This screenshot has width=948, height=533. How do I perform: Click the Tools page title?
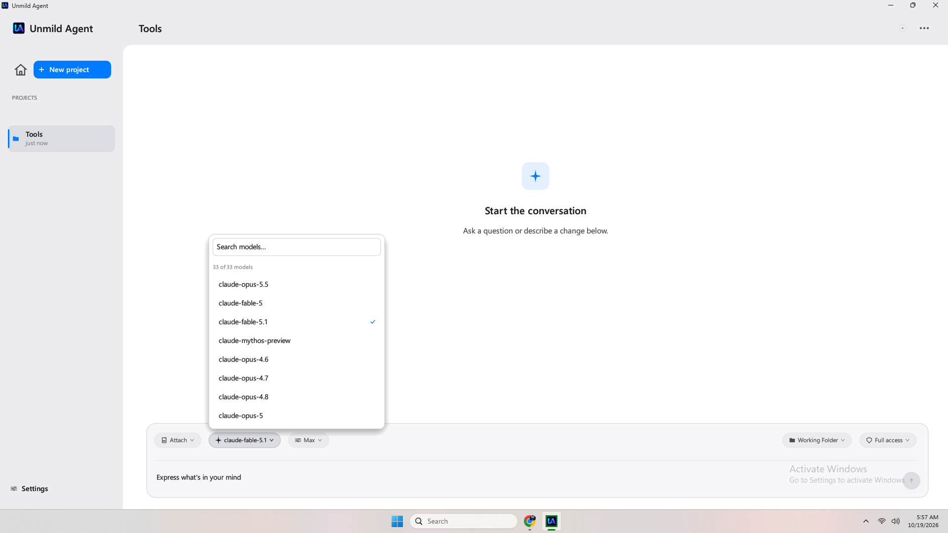[150, 29]
